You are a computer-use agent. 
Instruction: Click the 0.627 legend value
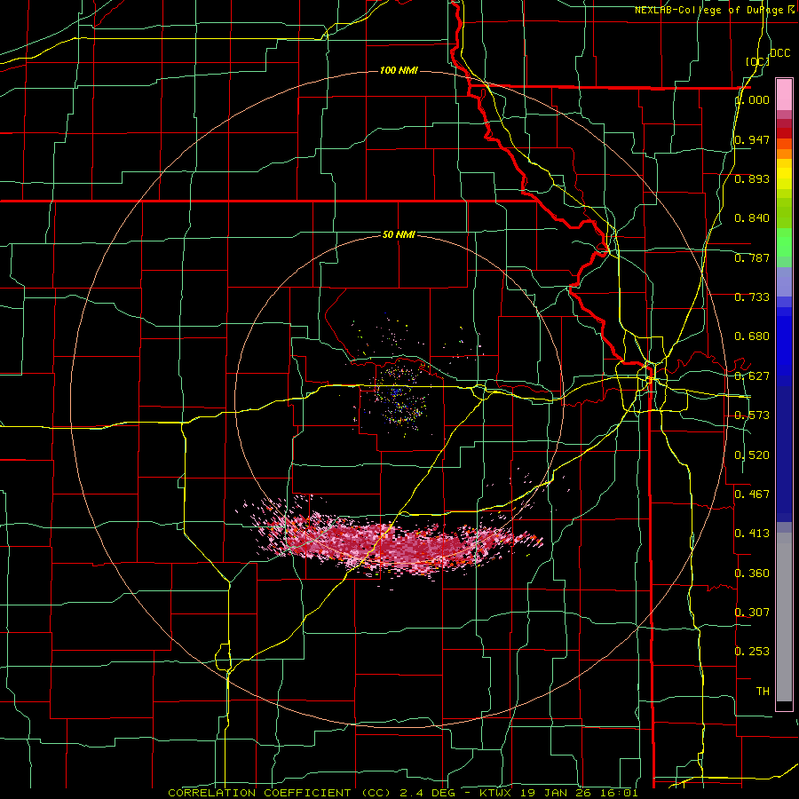tap(752, 376)
